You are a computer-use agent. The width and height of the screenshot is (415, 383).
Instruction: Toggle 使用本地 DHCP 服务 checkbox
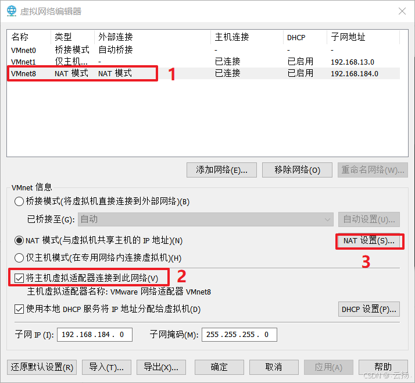click(x=19, y=309)
